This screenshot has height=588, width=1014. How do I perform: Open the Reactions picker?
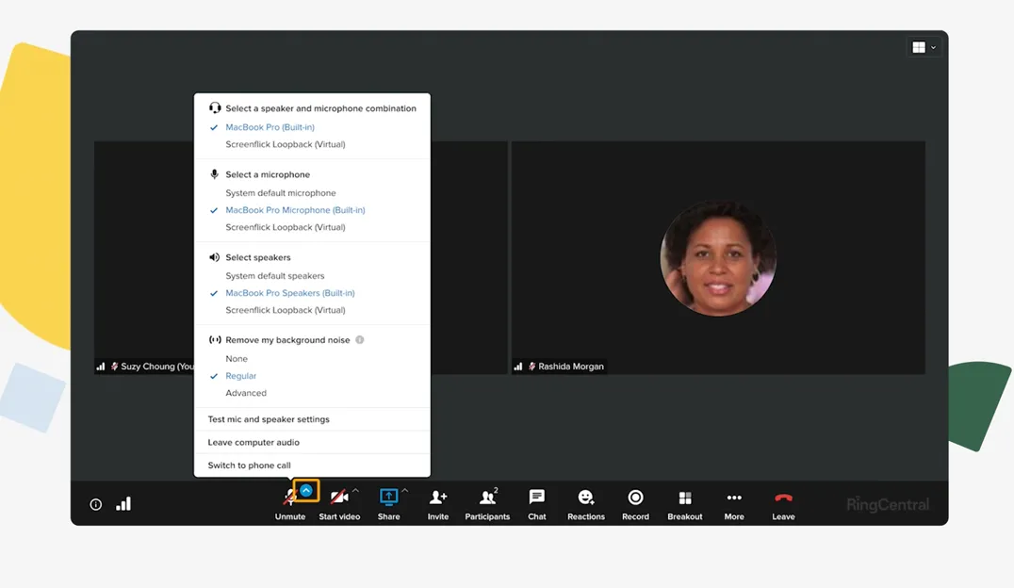pyautogui.click(x=586, y=498)
